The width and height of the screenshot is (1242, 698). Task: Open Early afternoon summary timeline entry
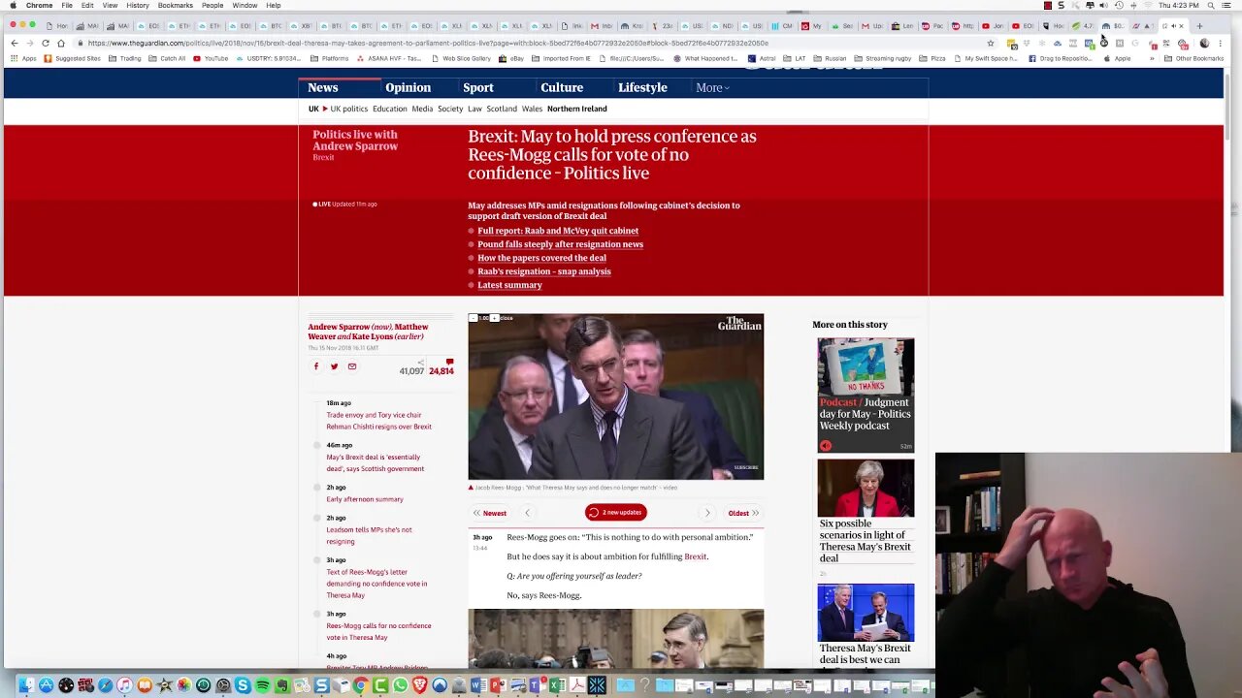(365, 499)
